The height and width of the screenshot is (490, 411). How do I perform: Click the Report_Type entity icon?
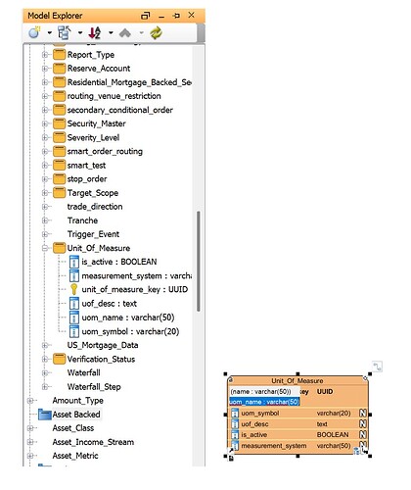pos(59,54)
